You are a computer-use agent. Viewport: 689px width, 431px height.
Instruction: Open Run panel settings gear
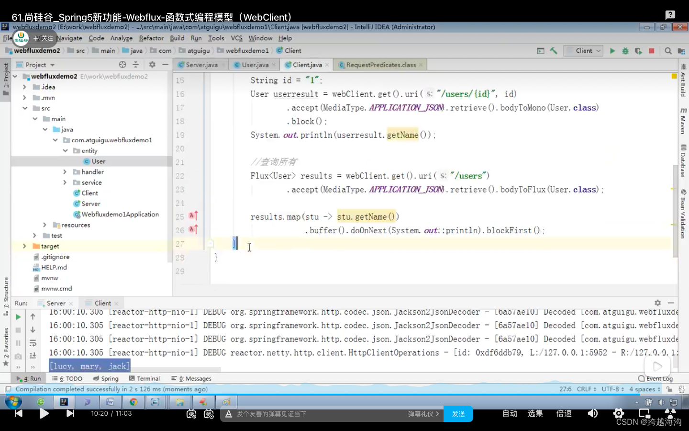click(x=657, y=303)
